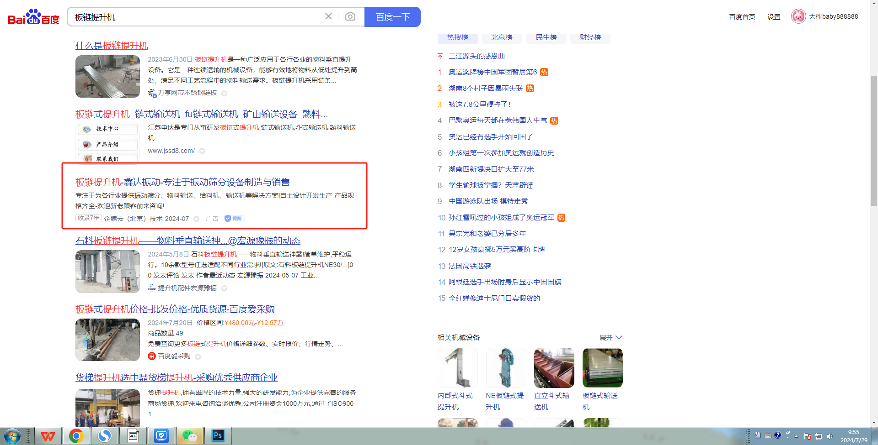This screenshot has width=878, height=445.
Task: Click the 收录7年 tag
Action: point(88,218)
